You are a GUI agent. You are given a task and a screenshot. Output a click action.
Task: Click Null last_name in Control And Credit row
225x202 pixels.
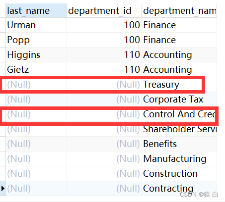(36, 114)
